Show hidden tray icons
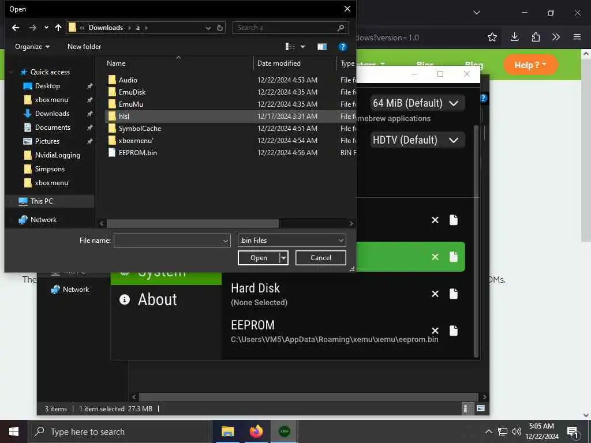Viewport: 591px width, 443px height. coord(488,431)
